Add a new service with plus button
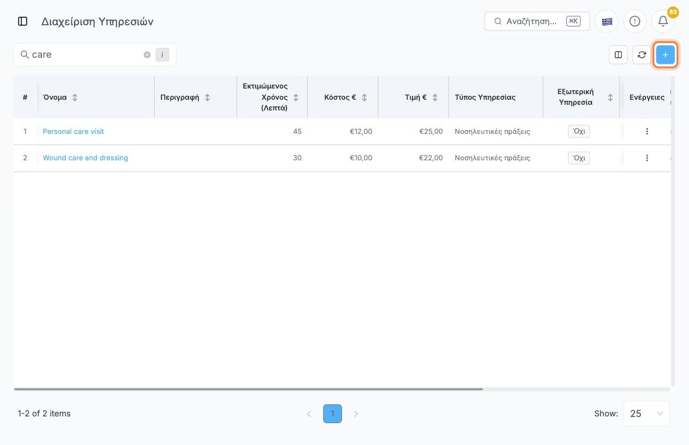 point(665,55)
